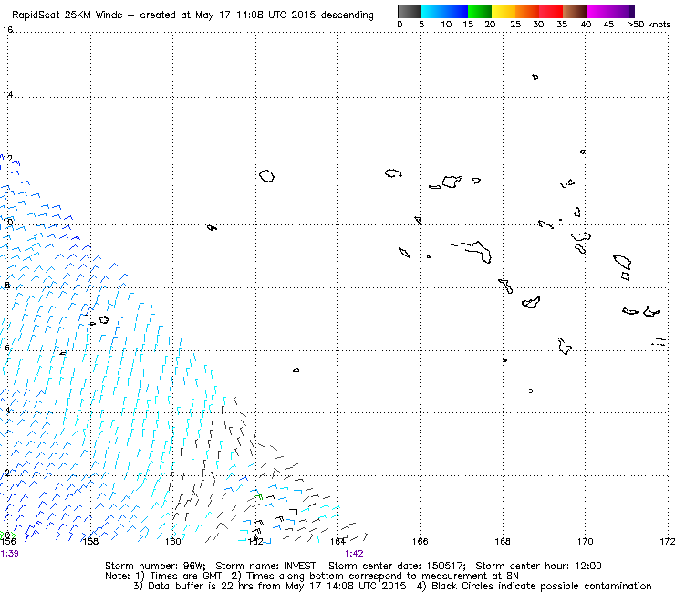This screenshot has width=675, height=593.
Task: Click the round island outline near 162E, 11.5N
Action: (266, 176)
